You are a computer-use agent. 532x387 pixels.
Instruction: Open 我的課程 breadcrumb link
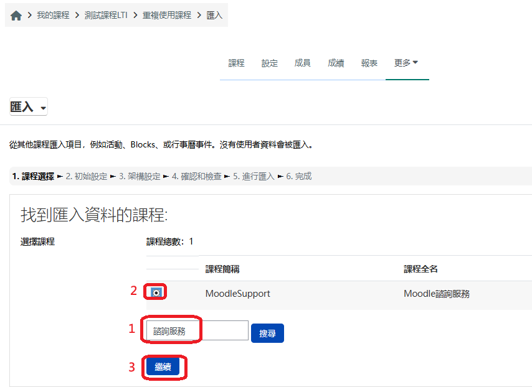click(53, 16)
